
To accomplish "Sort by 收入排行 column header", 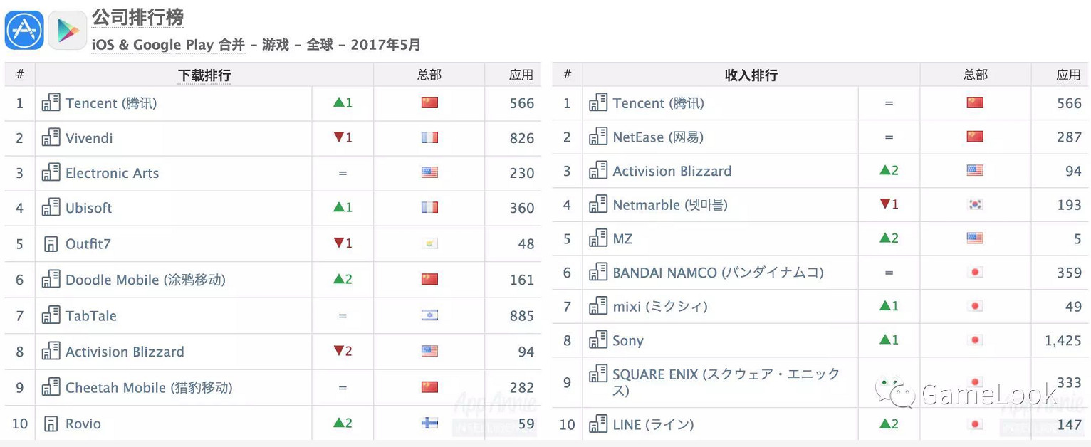I will coord(751,75).
